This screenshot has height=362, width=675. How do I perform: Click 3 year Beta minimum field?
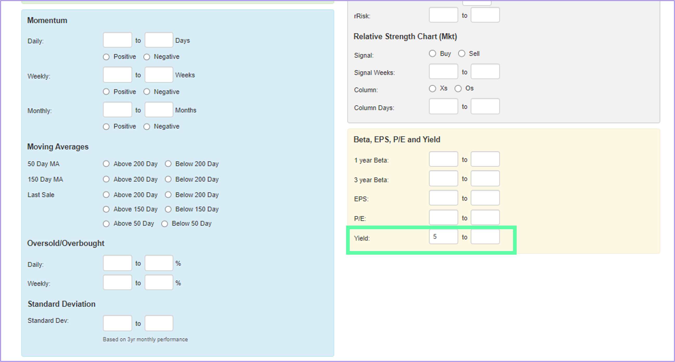pyautogui.click(x=443, y=178)
